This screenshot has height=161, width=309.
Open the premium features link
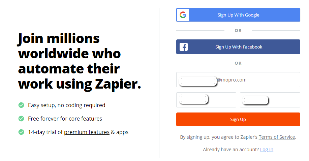87,132
